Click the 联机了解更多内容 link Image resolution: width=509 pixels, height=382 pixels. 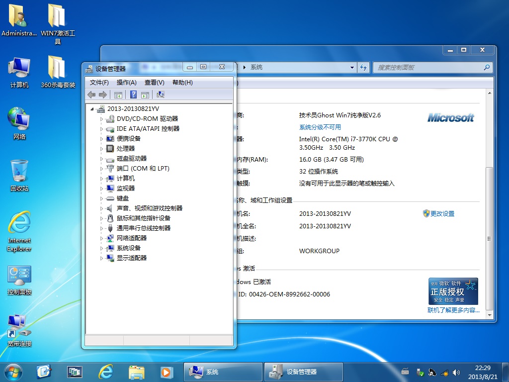pos(453,310)
